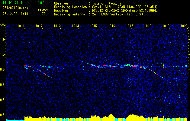Image resolution: width=190 pixels, height=121 pixels.
Task: Click the meteor count 73
Action: (x=44, y=14)
